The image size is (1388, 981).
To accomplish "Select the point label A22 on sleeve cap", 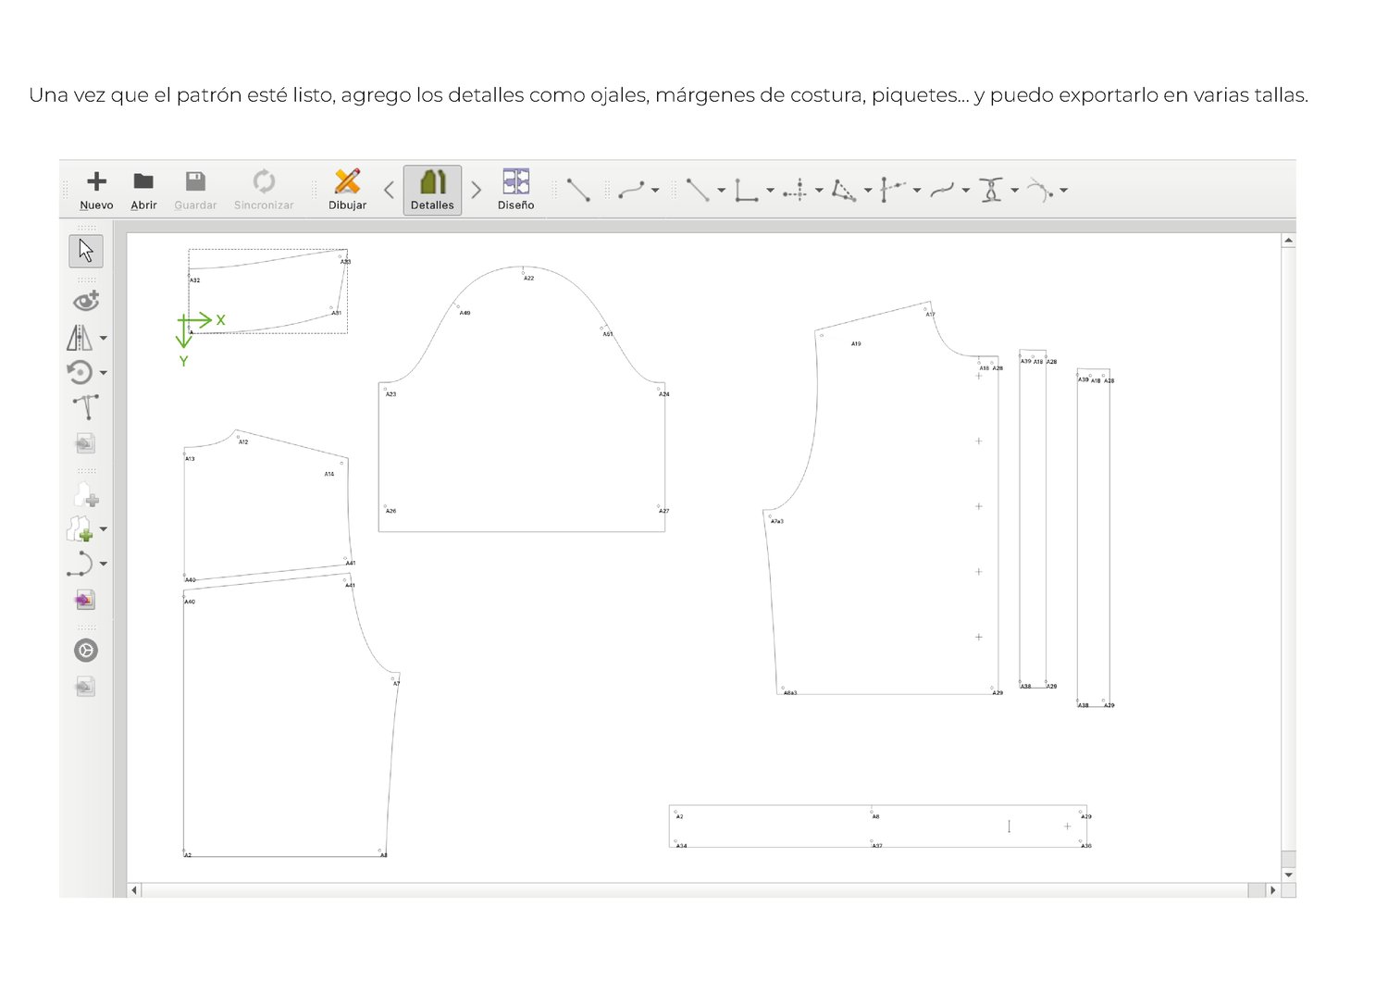I will coord(528,278).
